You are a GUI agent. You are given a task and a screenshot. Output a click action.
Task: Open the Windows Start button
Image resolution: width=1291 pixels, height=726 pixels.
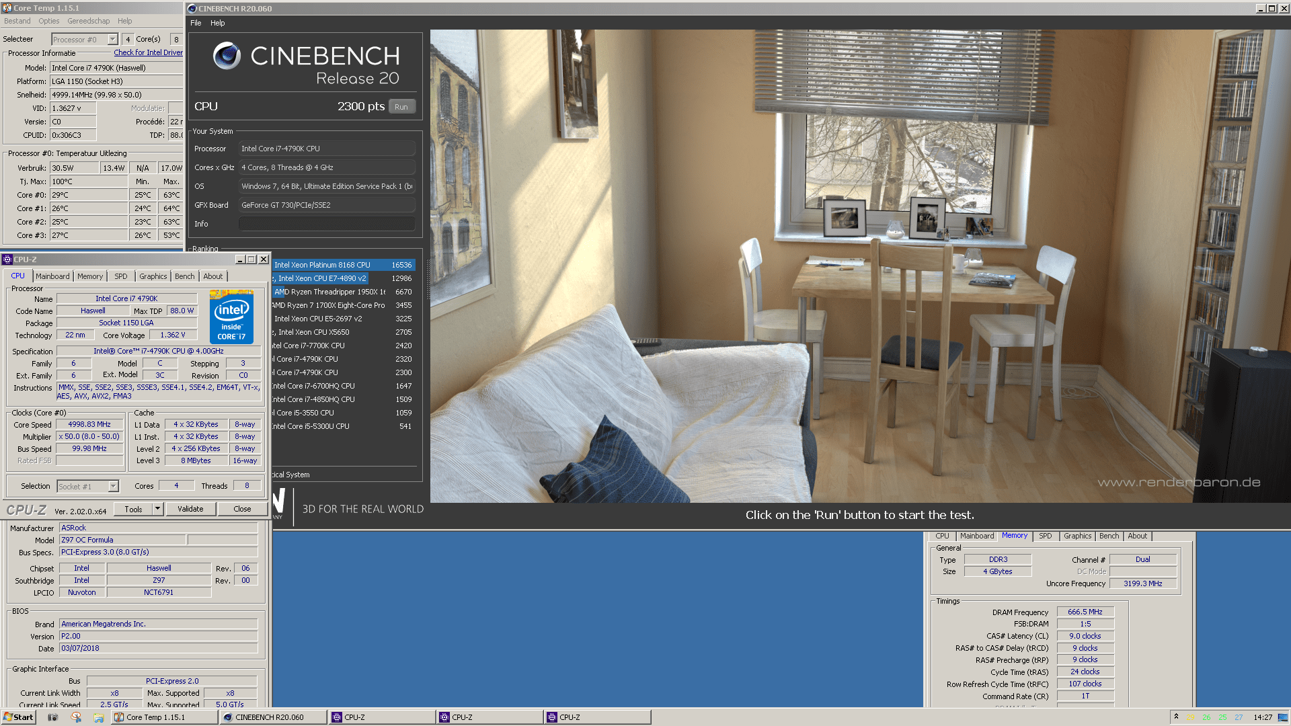point(18,717)
